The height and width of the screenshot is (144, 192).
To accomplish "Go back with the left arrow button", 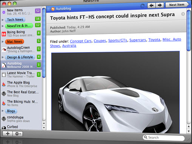I will (x=152, y=5).
